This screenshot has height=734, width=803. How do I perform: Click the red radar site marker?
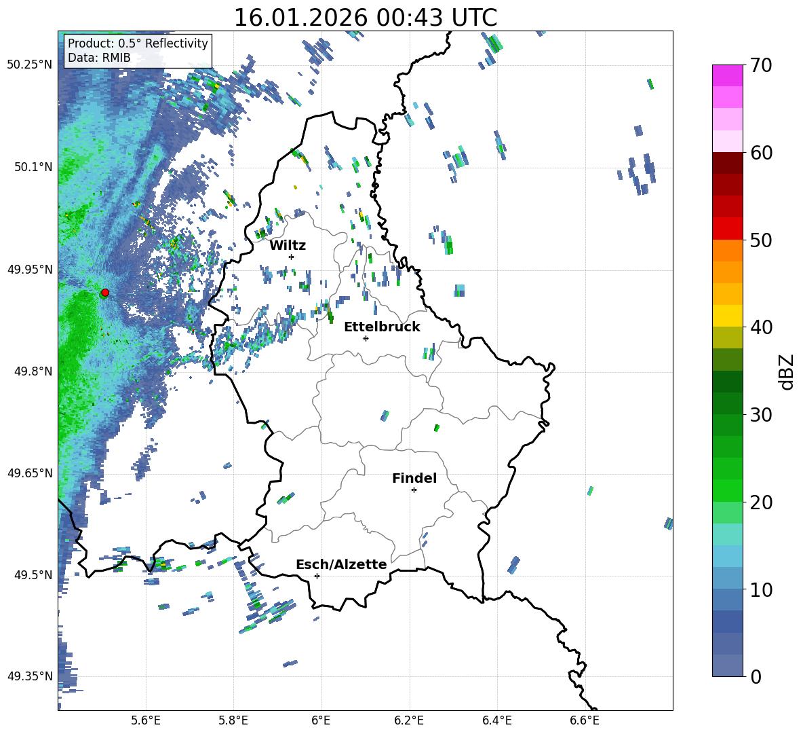105,293
